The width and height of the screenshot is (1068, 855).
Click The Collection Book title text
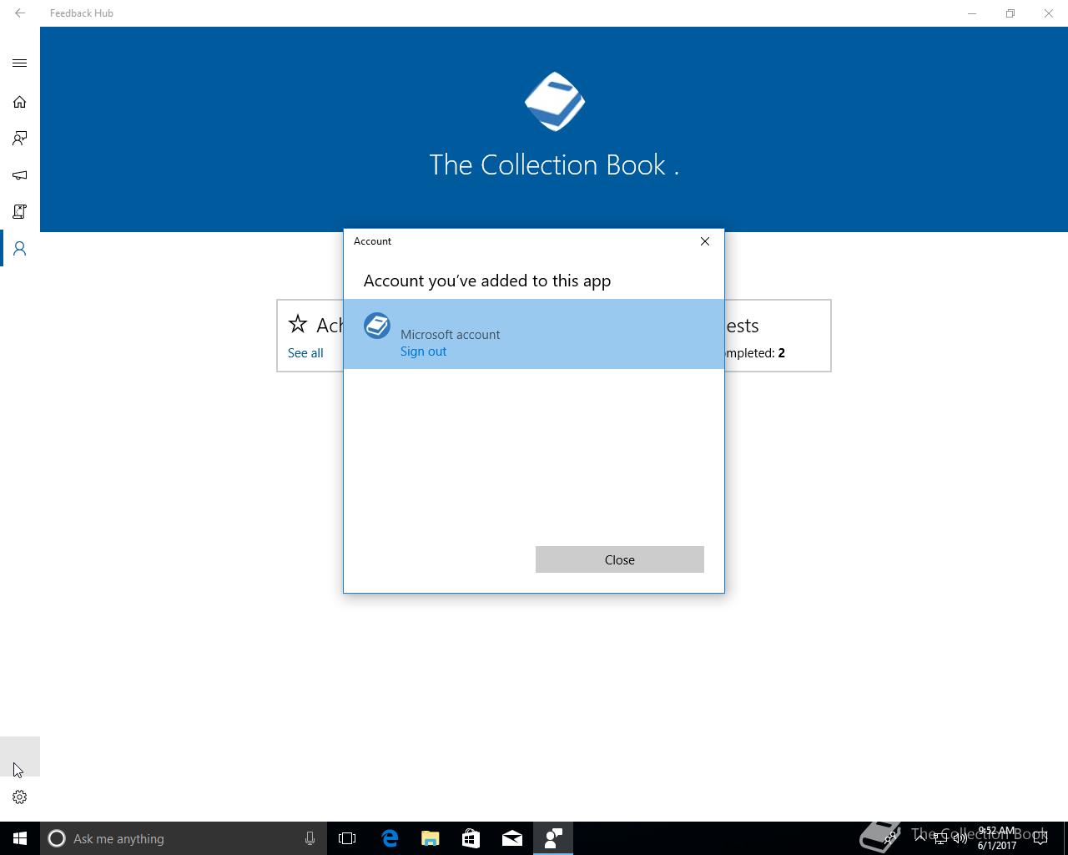coord(554,164)
